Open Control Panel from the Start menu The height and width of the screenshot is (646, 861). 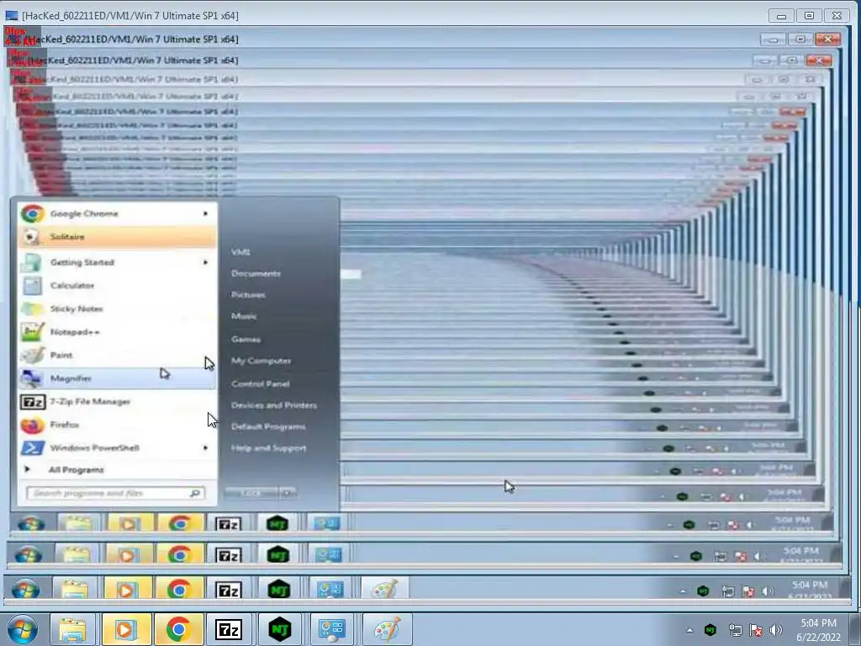coord(260,384)
